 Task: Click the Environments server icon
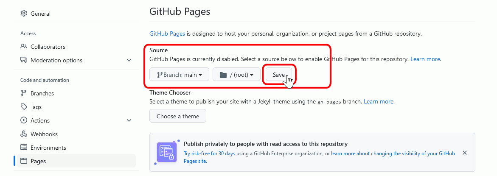24,147
